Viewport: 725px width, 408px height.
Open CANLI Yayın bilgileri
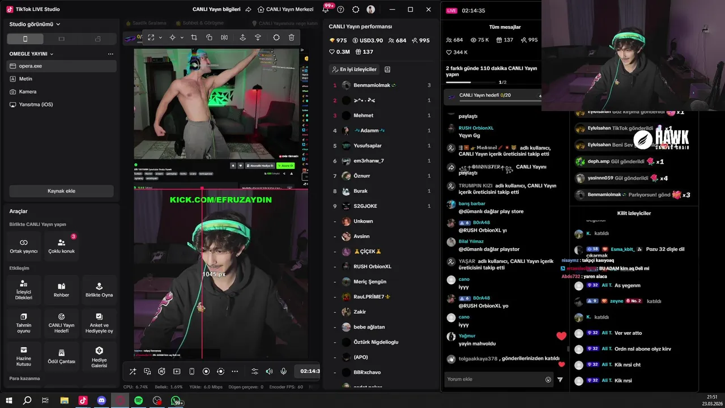coord(217,9)
